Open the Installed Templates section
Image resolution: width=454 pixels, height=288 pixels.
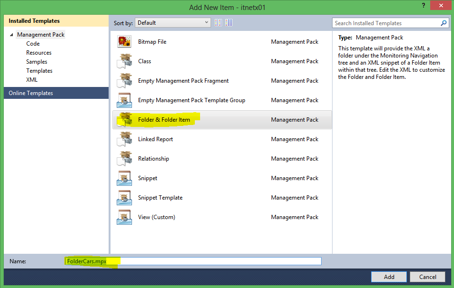point(34,21)
